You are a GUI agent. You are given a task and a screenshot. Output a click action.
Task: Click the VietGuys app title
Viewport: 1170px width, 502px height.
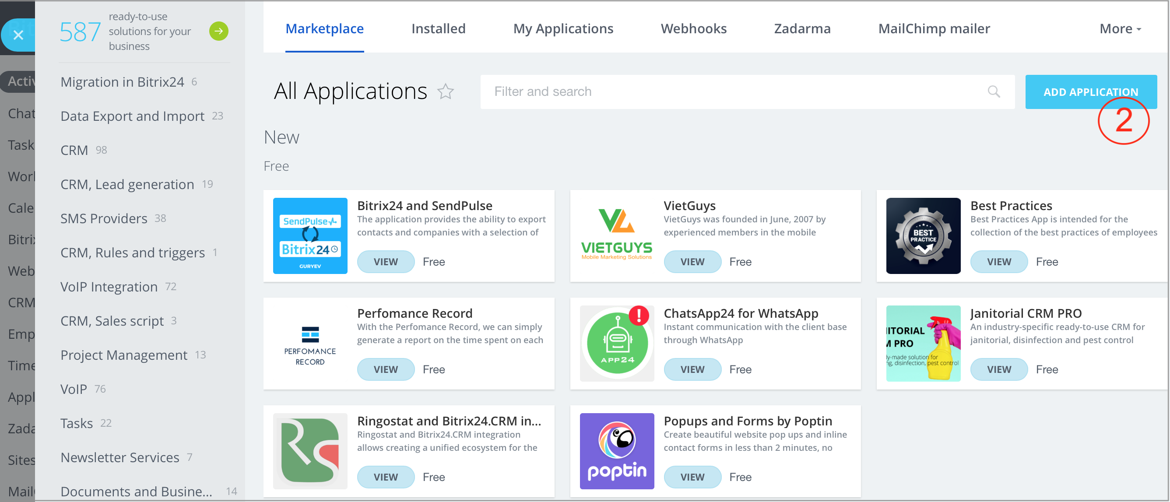pos(689,205)
